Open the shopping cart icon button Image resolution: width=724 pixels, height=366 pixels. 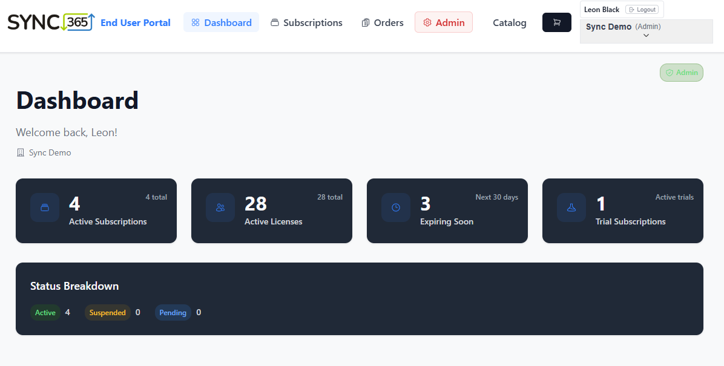coord(556,22)
